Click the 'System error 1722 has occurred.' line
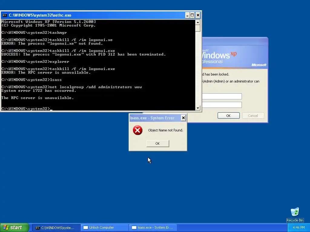Image resolution: width=310 pixels, height=232 pixels. pos(39,91)
